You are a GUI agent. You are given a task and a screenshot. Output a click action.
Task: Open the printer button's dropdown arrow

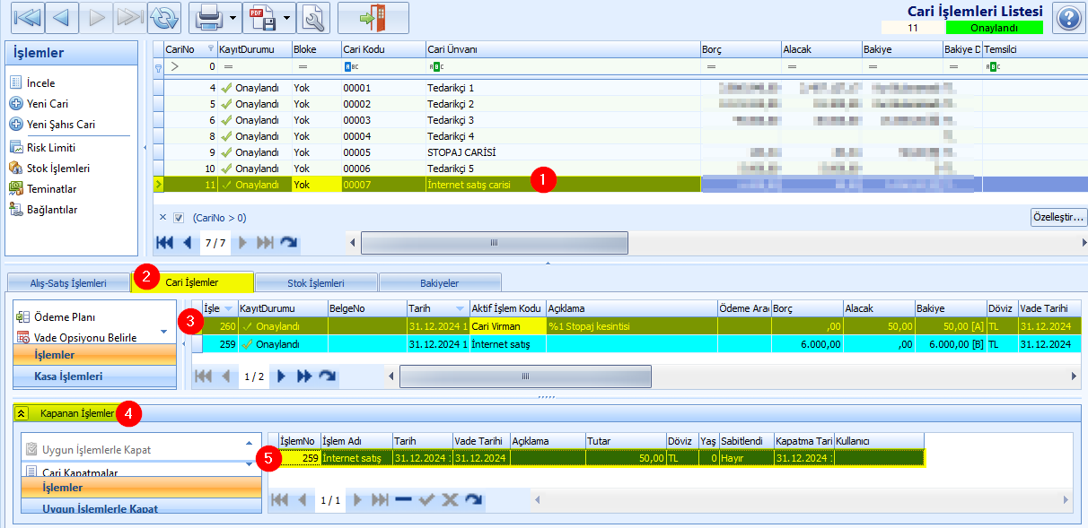(233, 17)
